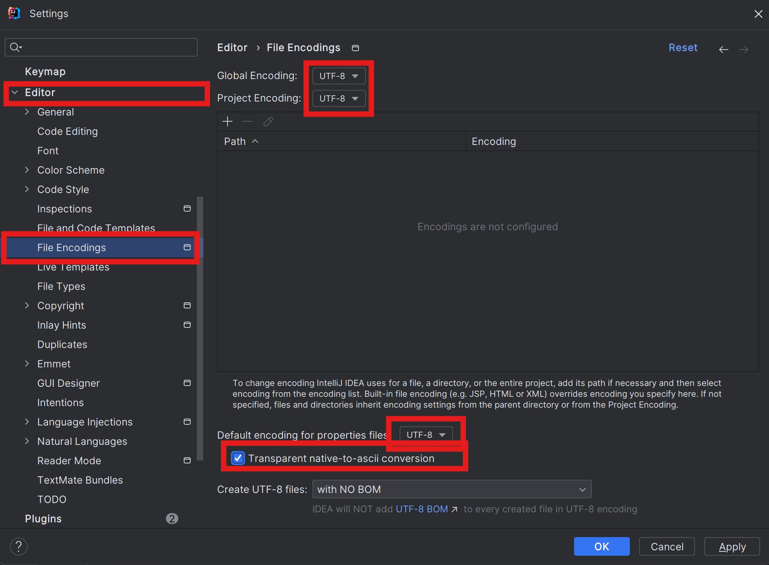Click the forward navigation arrow
Viewport: 769px width, 565px height.
(x=743, y=49)
